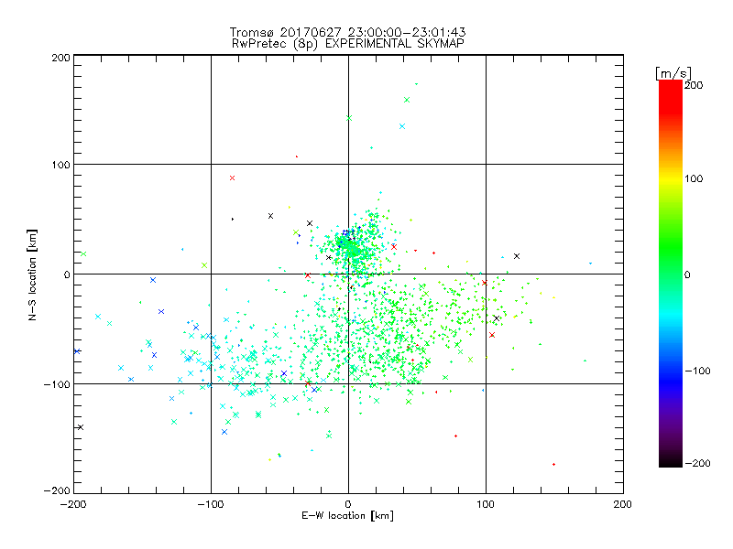Click the green X marker near -197 E-W, 18 N-S

point(83,254)
